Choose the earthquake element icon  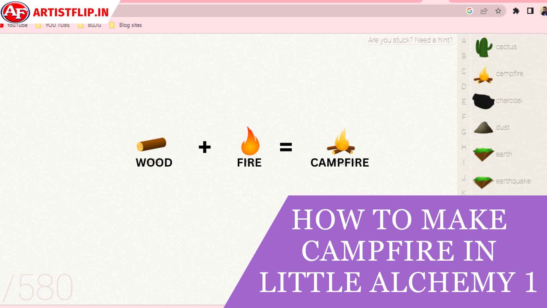483,182
